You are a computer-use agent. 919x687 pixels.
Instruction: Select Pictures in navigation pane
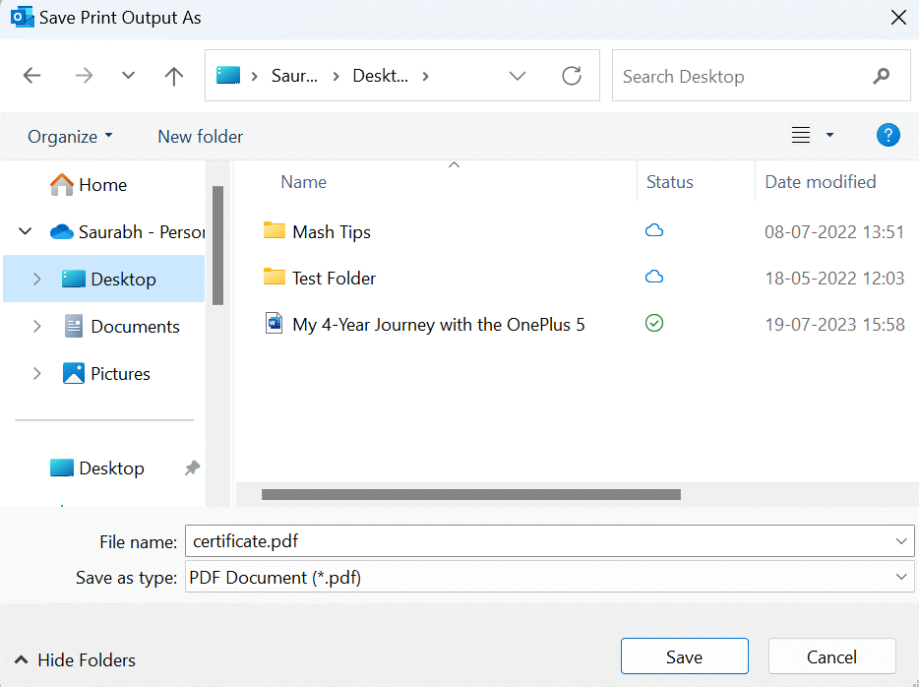[x=106, y=373]
